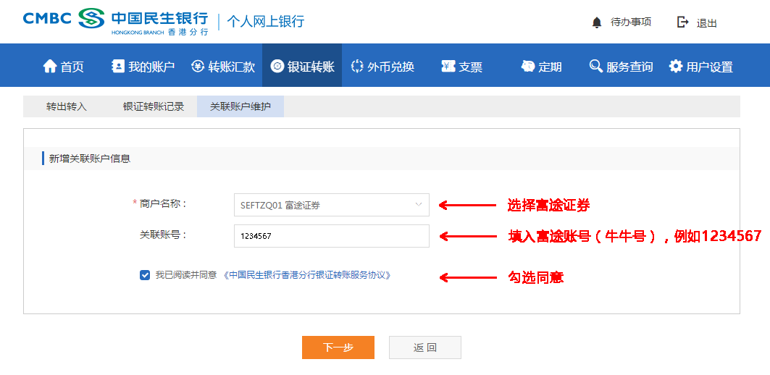Open 外币兑换 menu item
The image size is (770, 375).
pyautogui.click(x=382, y=67)
